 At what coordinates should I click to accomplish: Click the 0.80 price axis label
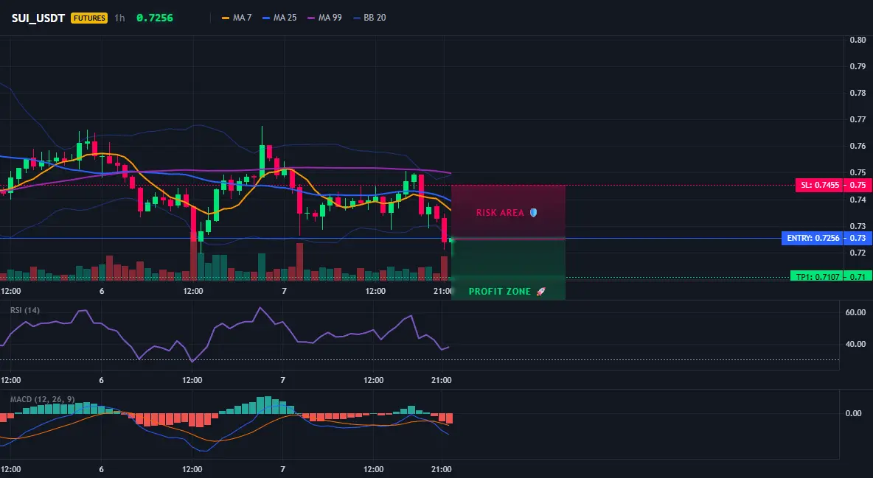click(x=858, y=40)
